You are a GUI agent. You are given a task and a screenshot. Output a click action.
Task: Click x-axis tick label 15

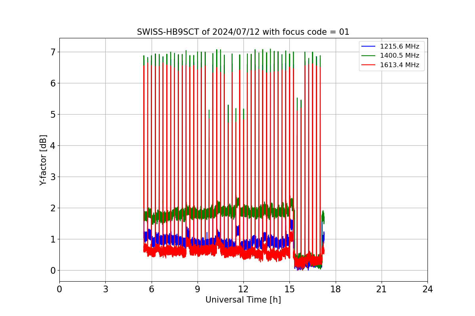coord(289,289)
